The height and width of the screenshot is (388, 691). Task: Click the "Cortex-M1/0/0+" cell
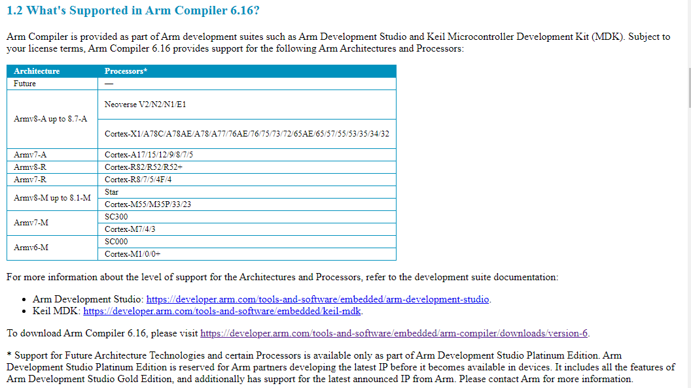click(x=247, y=254)
